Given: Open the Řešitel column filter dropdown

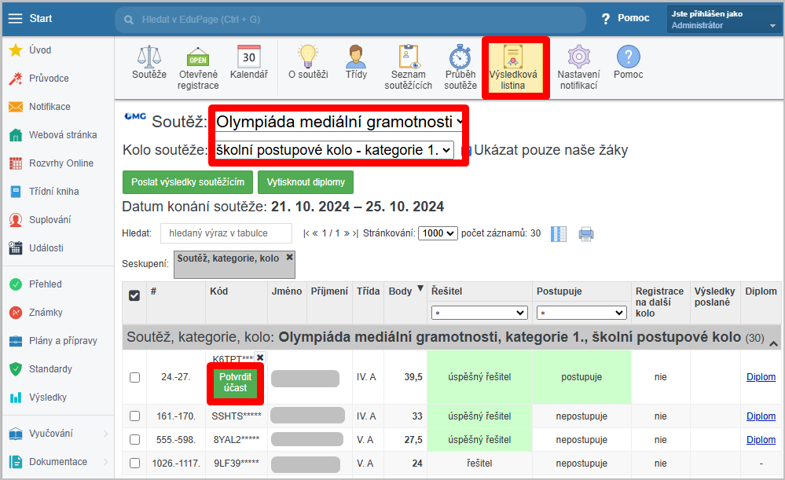Looking at the screenshot, I should pos(479,313).
